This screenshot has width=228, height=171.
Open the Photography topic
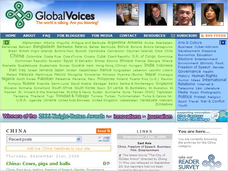pos(211,93)
